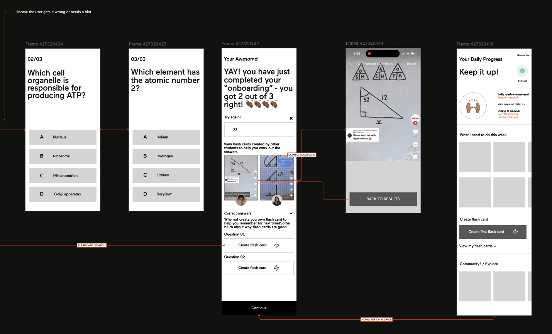
Task: Click the 'Your Awesome!' title text
Action: coord(241,59)
